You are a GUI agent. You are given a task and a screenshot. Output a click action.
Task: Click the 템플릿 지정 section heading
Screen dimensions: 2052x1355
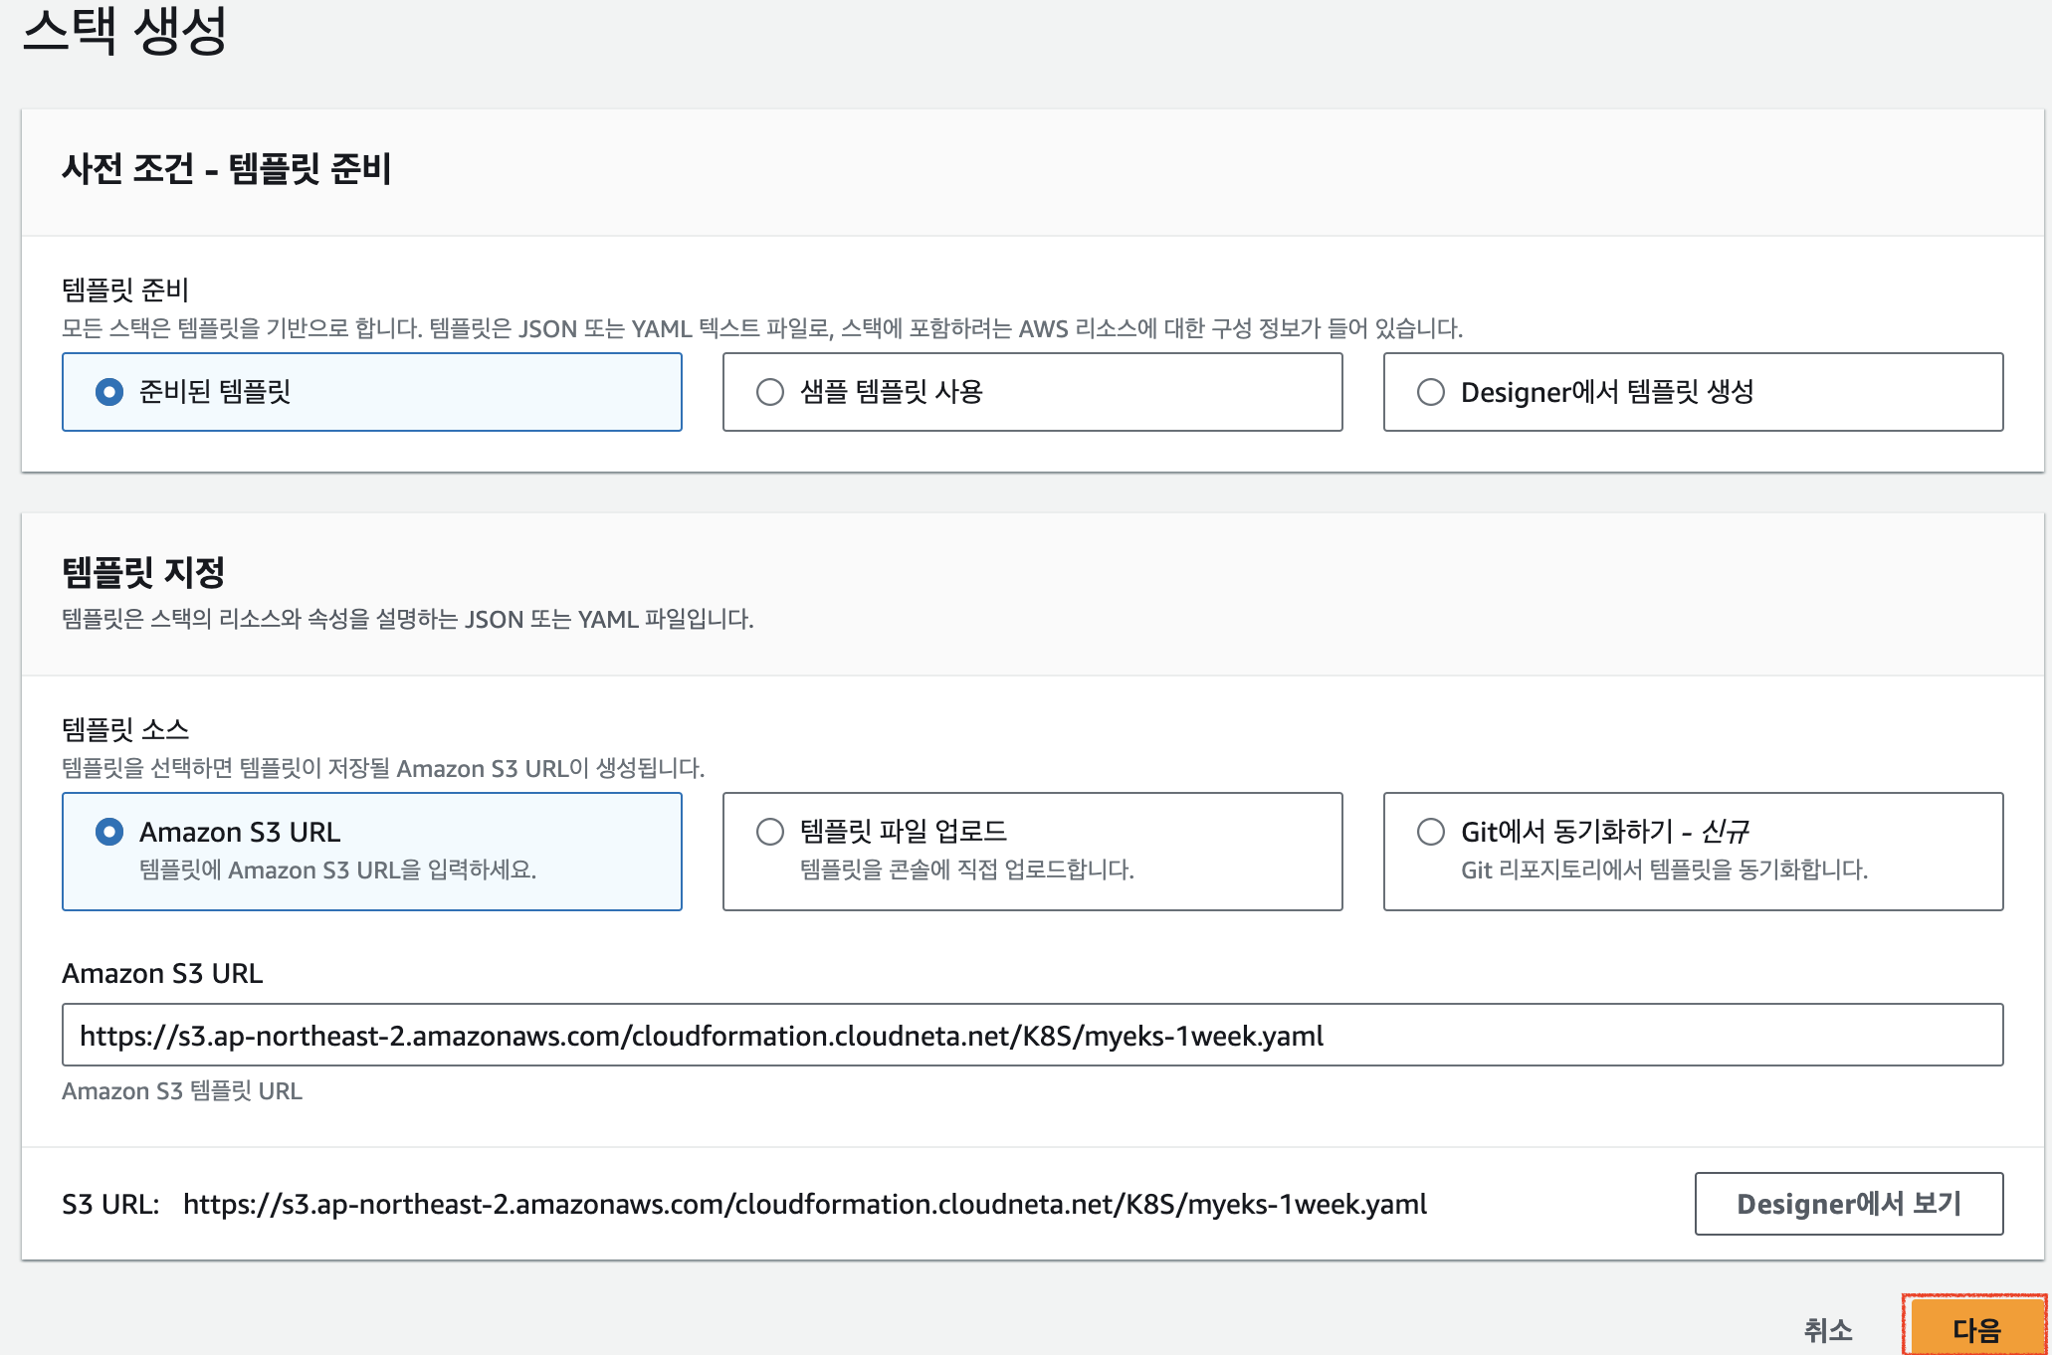pyautogui.click(x=143, y=572)
